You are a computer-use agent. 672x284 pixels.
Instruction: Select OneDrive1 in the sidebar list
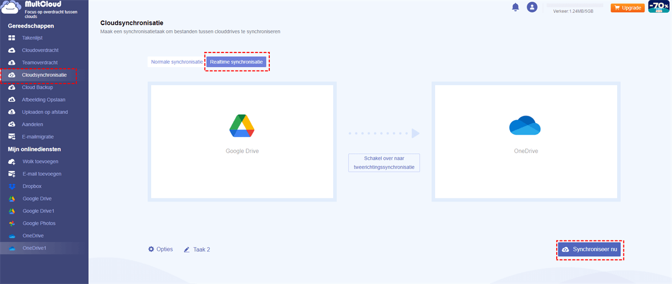tap(44, 248)
